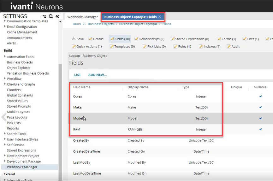273x181 pixels.
Task: Click the ADD NEW... button
Action: pos(97,75)
